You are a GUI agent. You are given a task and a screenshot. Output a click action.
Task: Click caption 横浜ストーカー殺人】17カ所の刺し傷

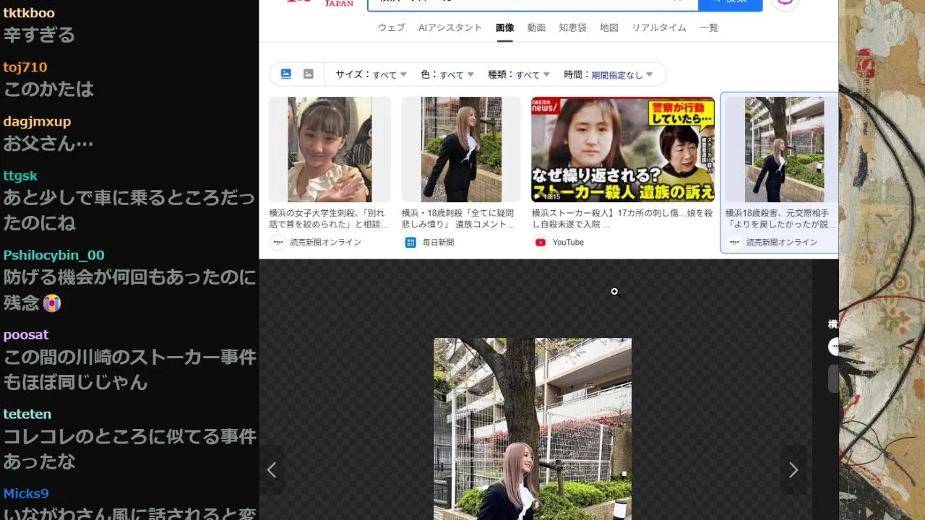click(x=621, y=219)
